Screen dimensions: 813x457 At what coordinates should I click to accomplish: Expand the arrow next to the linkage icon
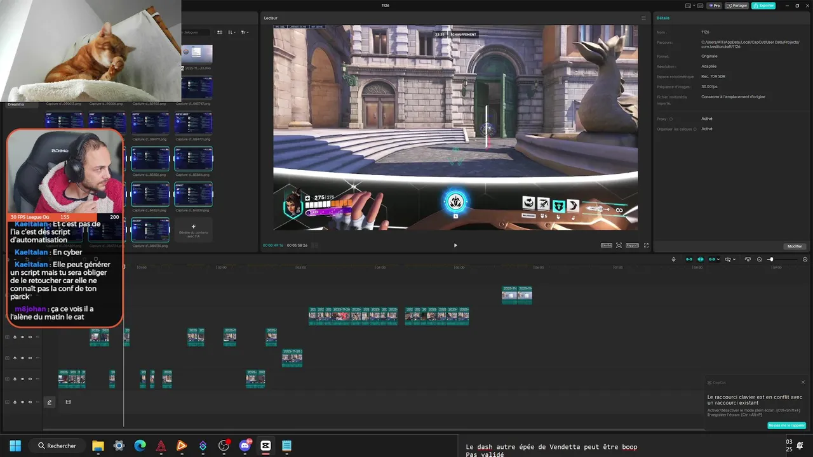pyautogui.click(x=718, y=259)
